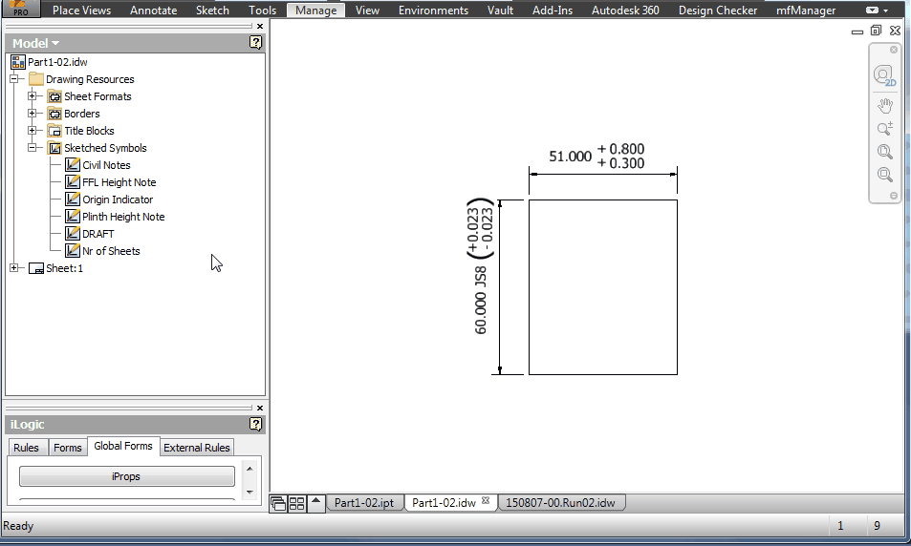
Task: Open the Sketch ribbon tab
Action: coord(212,10)
